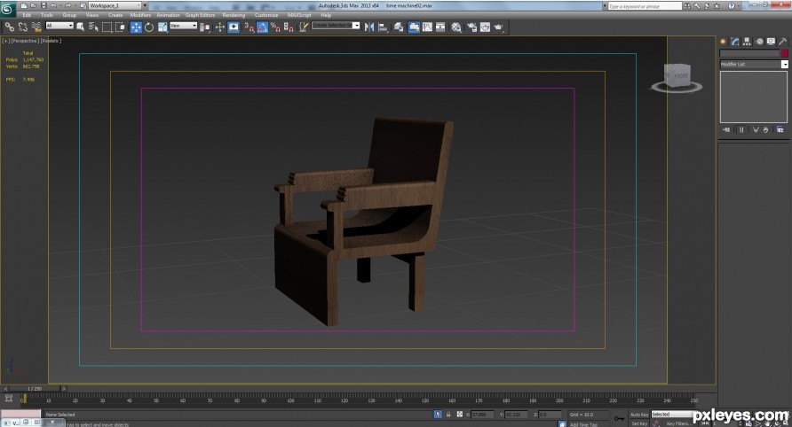The image size is (792, 427).
Task: Save the file with the floppy disk icon
Action: click(x=44, y=5)
